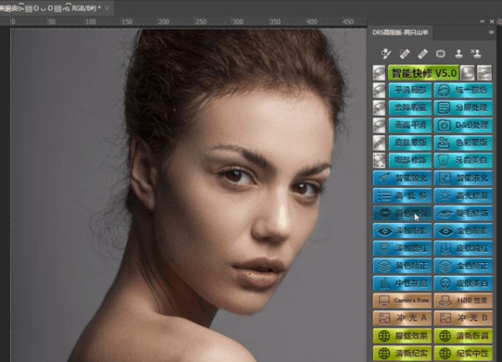This screenshot has height=362, width=502.
Task: Click the 中性灰层 neutral gray layer button
Action: click(x=402, y=283)
